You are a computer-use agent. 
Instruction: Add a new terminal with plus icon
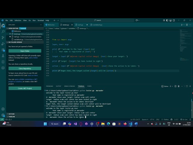[170, 86]
